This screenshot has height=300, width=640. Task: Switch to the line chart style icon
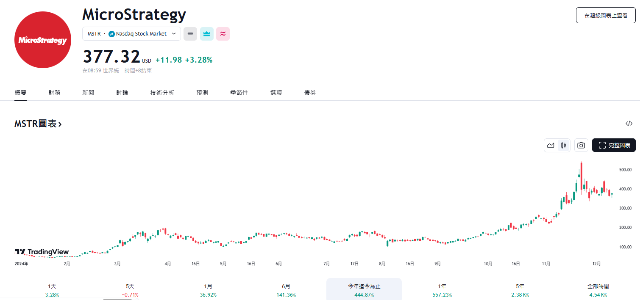point(551,145)
